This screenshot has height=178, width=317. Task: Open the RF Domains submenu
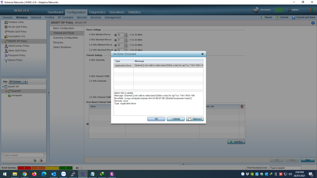pyautogui.click(x=65, y=17)
